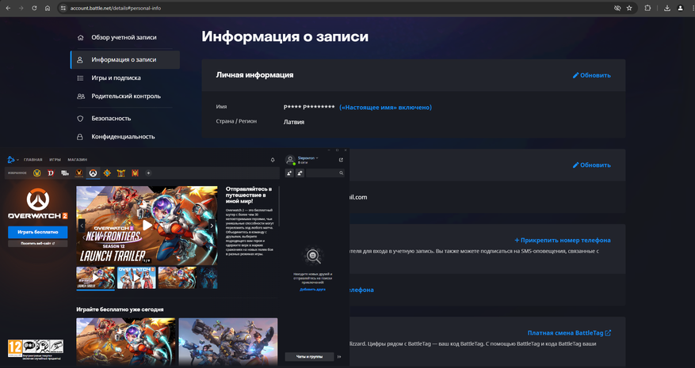Click the site information icon in address bar
The width and height of the screenshot is (695, 368).
63,8
